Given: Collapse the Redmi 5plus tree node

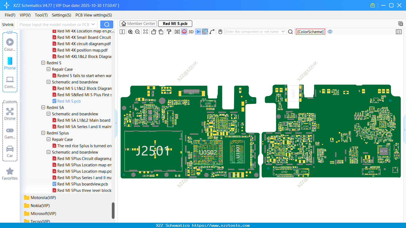Looking at the screenshot, I should pos(43,133).
